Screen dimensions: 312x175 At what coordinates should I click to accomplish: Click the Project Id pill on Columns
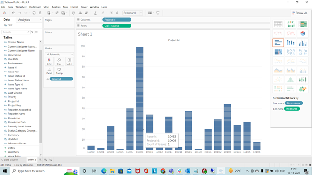pyautogui.click(x=116, y=20)
